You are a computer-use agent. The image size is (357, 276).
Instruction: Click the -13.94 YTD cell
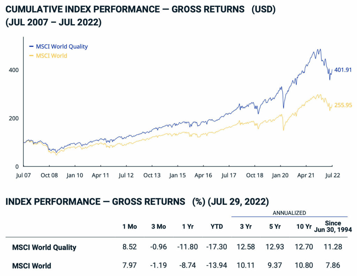tap(217, 265)
